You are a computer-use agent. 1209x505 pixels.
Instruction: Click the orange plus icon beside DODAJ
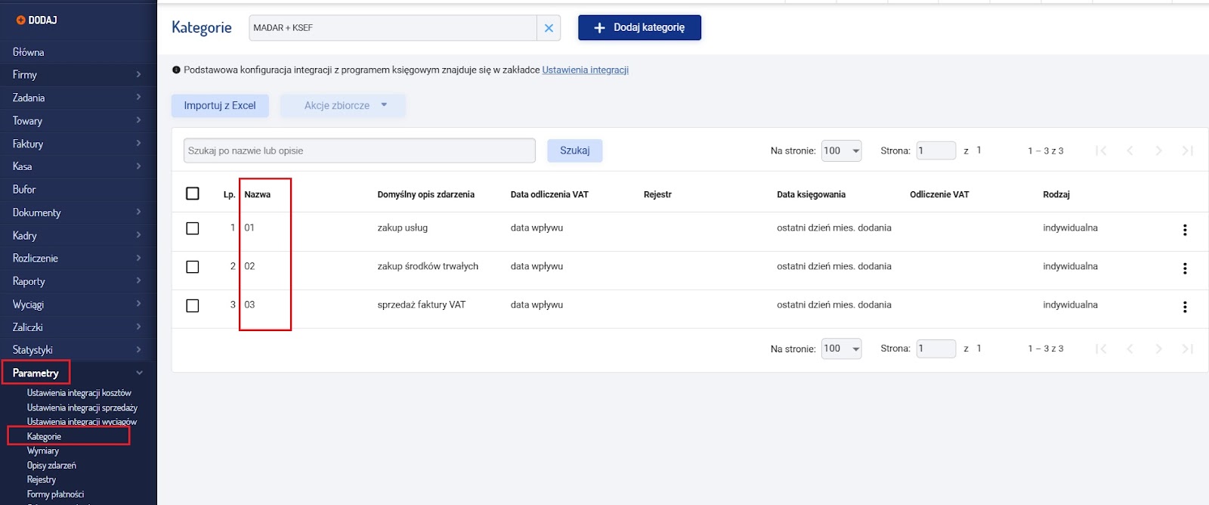point(20,20)
